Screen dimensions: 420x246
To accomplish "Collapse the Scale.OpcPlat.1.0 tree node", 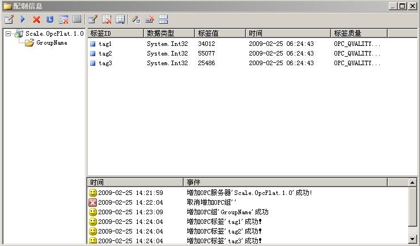I will 8,34.
